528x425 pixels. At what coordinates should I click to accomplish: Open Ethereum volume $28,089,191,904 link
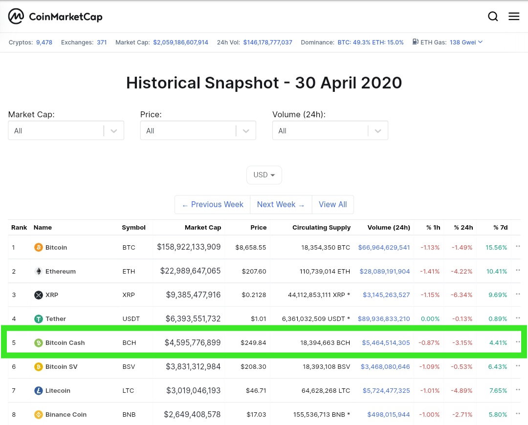click(385, 271)
